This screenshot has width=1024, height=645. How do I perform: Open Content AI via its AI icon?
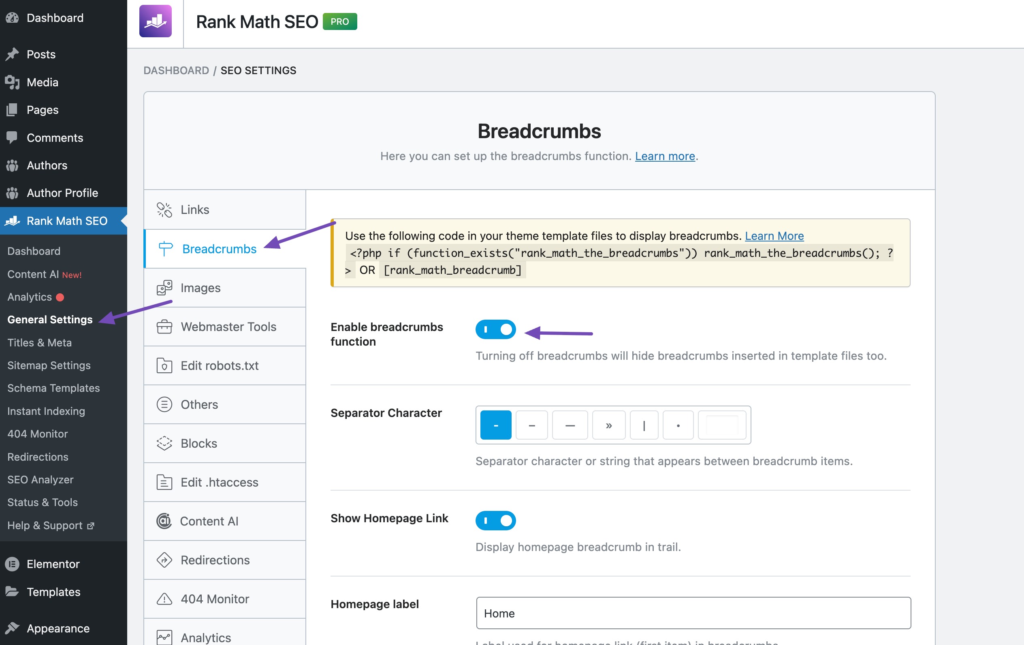coord(164,521)
